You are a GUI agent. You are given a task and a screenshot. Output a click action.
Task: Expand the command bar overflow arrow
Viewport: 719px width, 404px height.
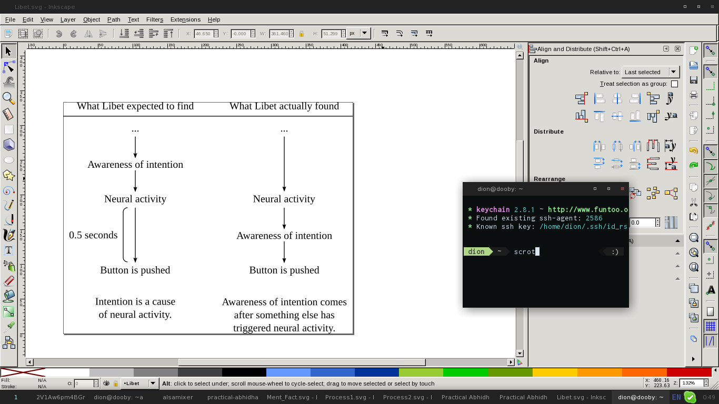coord(693,359)
